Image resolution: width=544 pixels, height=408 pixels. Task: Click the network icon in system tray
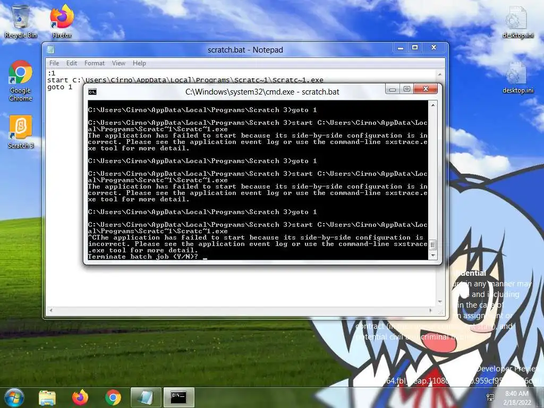[490, 397]
